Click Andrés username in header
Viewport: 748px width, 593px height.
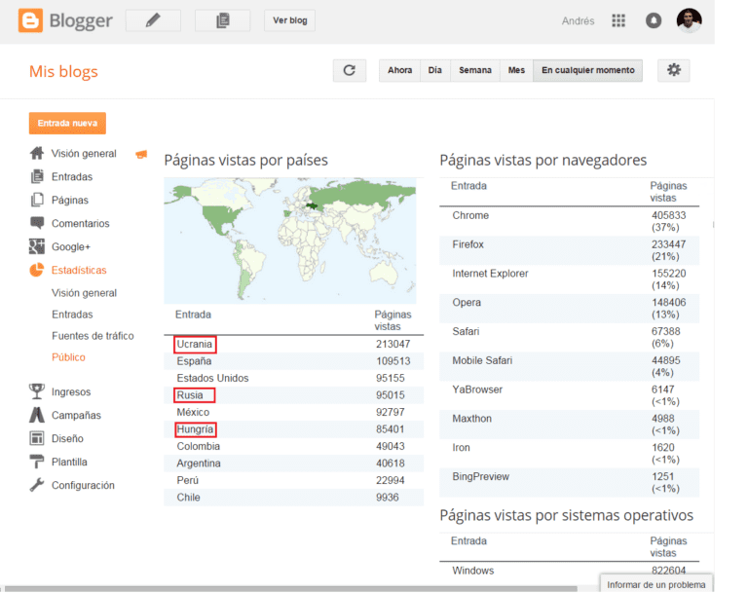[578, 21]
